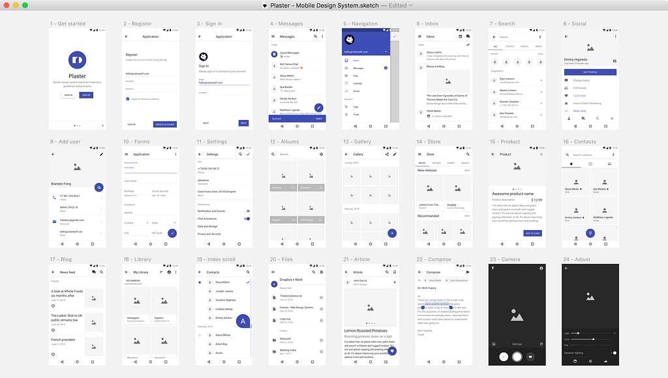Viewport: 668px width, 378px height.
Task: Select the MOVIES tab on Store artboard
Action: coord(436,163)
